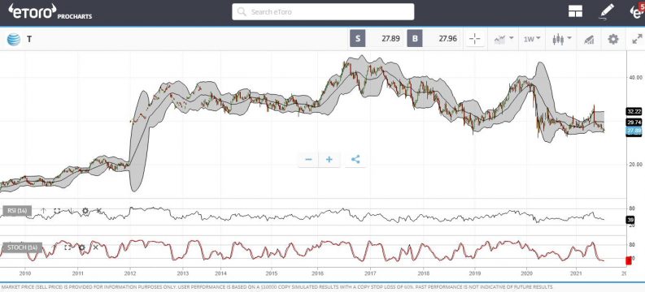Share the chart via share icon
Screen dimensions: 645x292
(355, 160)
